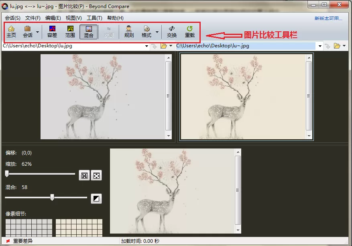Click the right beige pixel detail grid
This screenshot has width=352, height=246.
coord(79,228)
